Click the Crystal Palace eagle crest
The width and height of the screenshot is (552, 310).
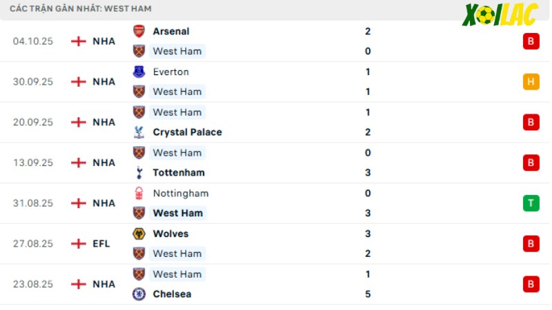(x=139, y=132)
